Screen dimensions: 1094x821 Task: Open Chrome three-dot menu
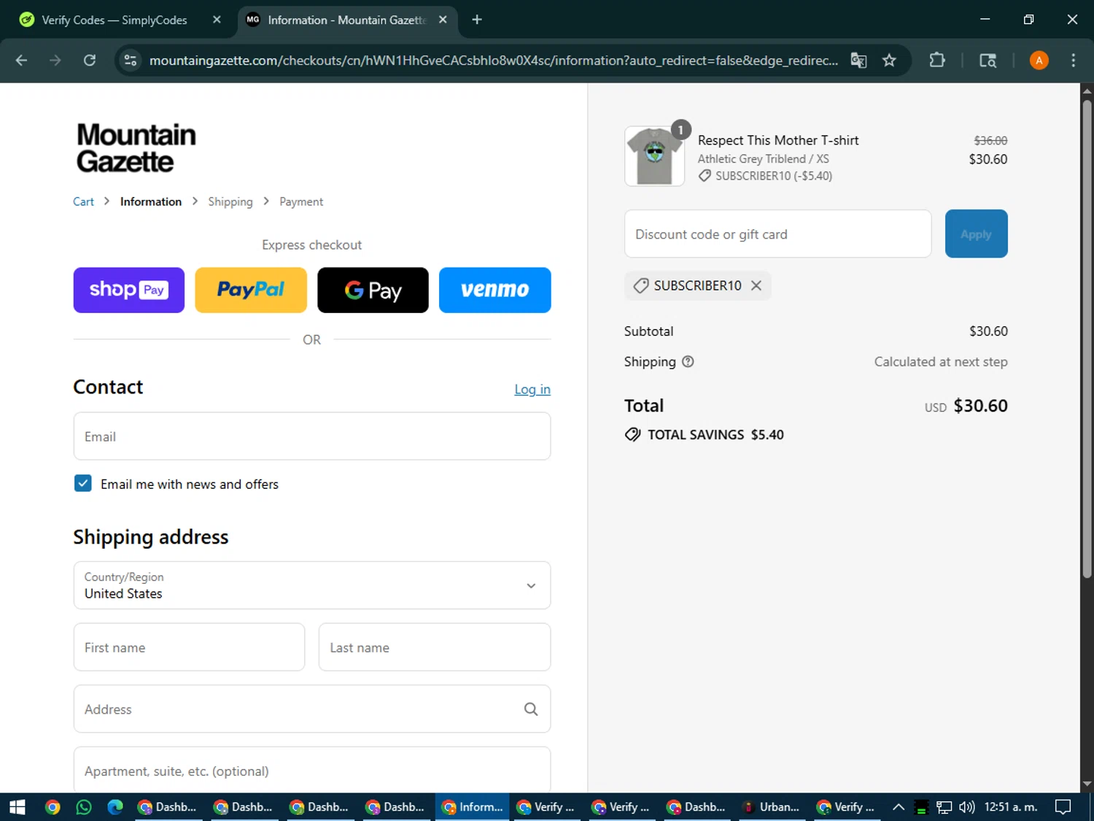point(1073,61)
